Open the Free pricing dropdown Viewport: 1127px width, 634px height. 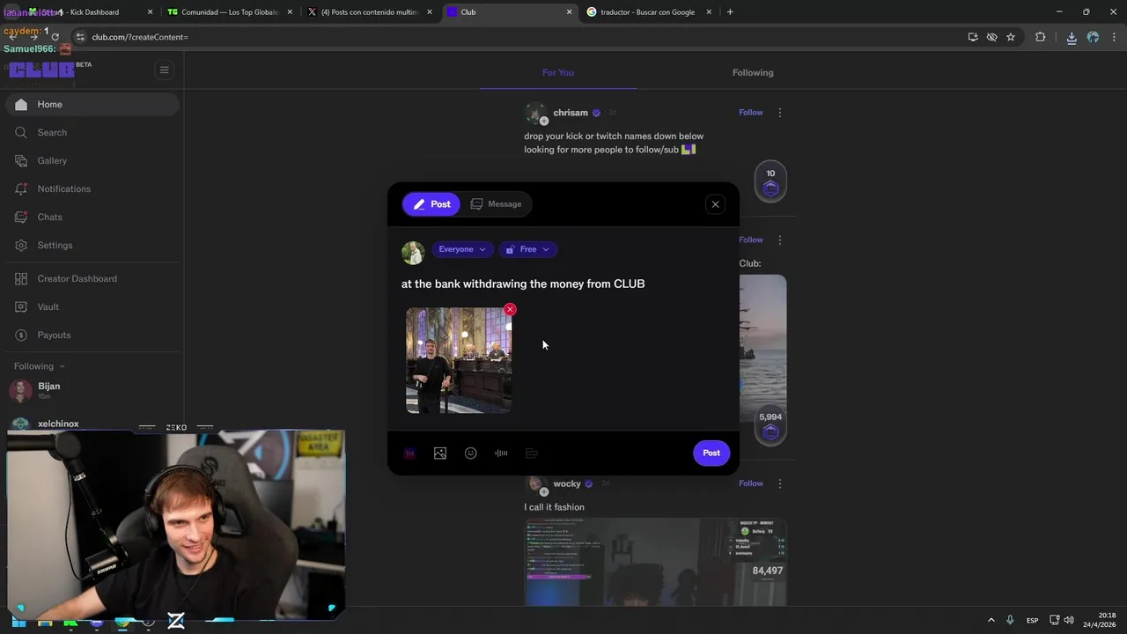[x=527, y=249]
